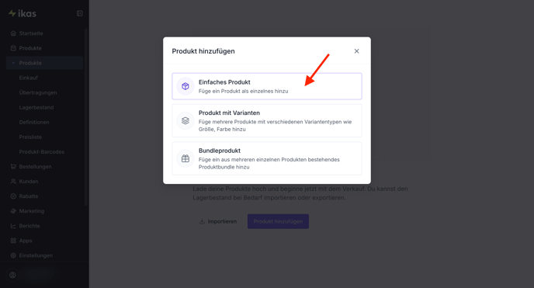Open the help icon at sidebar bottom

(x=12, y=275)
